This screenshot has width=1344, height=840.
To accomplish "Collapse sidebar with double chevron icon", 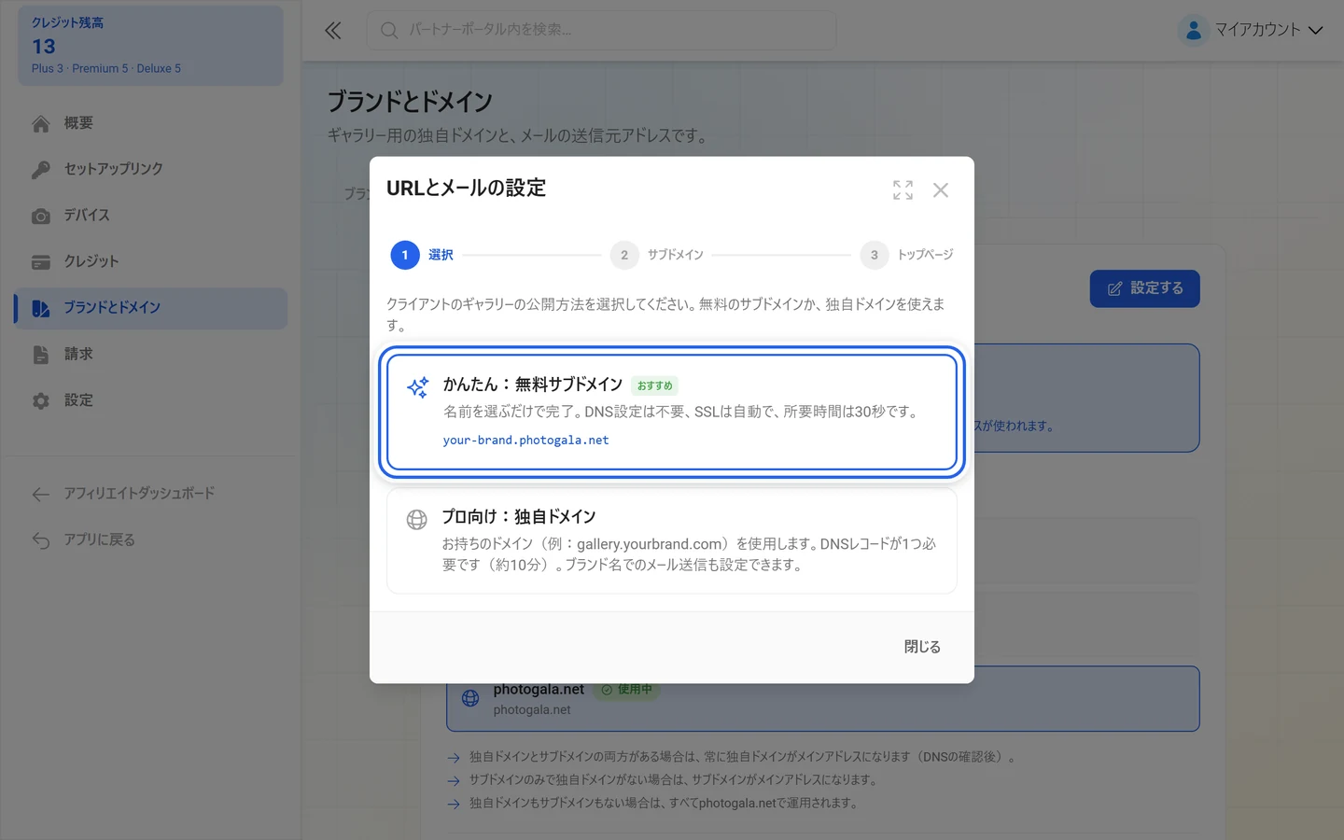I will pos(333,31).
